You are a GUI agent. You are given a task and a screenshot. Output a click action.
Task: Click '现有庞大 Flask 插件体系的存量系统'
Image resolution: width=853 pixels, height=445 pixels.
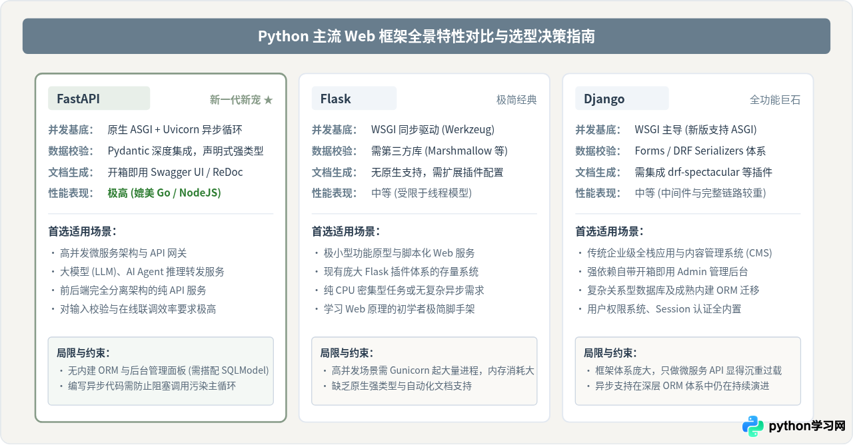pyautogui.click(x=401, y=272)
